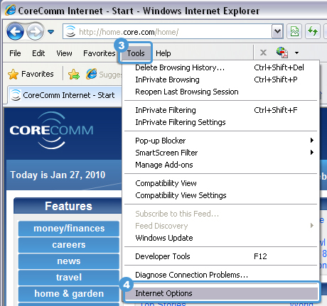Choose Manage Add-ons menu item
This screenshot has height=306, width=327.
[x=221, y=165]
